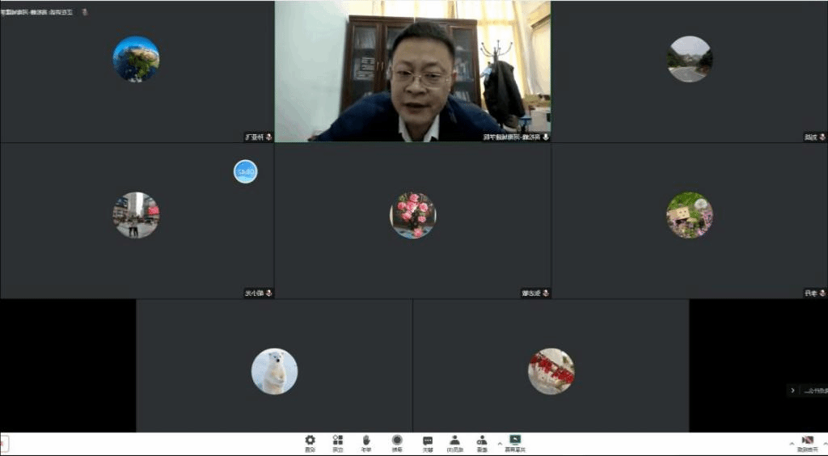828x456 pixels.
Task: Select the earth avatar participant tile
Action: pos(136,59)
